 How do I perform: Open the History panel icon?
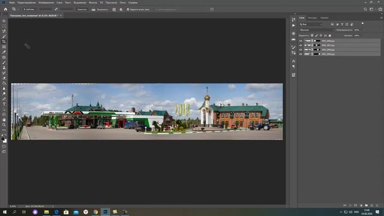coord(293,20)
